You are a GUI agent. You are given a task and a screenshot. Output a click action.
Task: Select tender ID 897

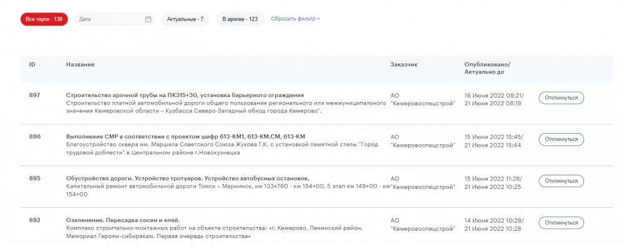pos(34,95)
